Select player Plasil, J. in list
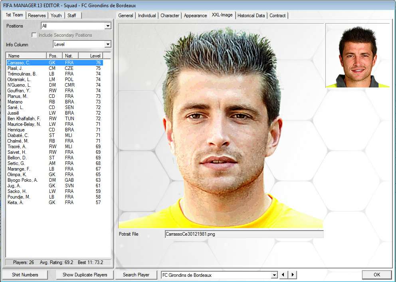Screen dimensions: 396x282 [15, 68]
